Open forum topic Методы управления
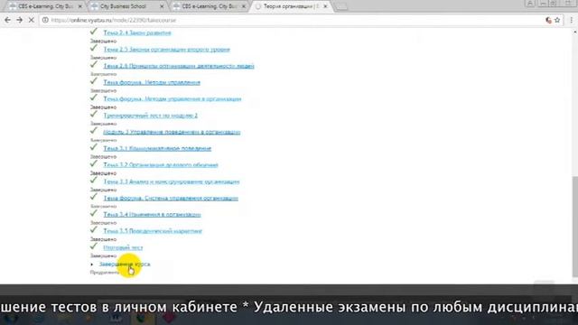 click(x=152, y=82)
